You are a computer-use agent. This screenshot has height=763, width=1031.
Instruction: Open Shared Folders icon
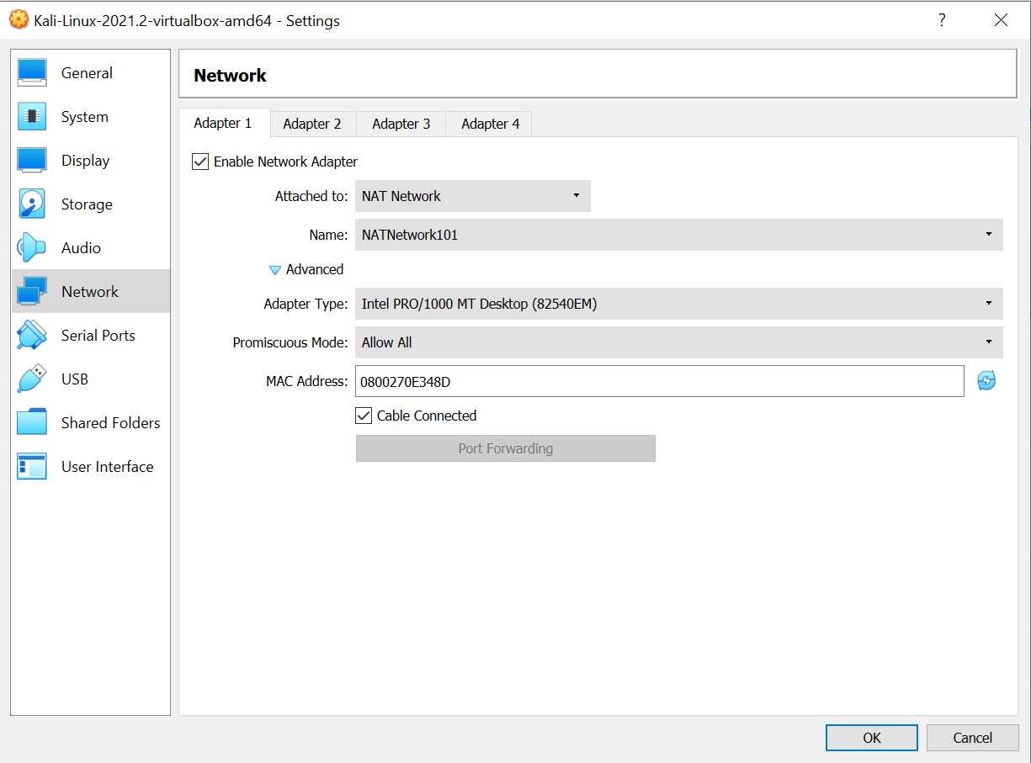click(x=32, y=423)
